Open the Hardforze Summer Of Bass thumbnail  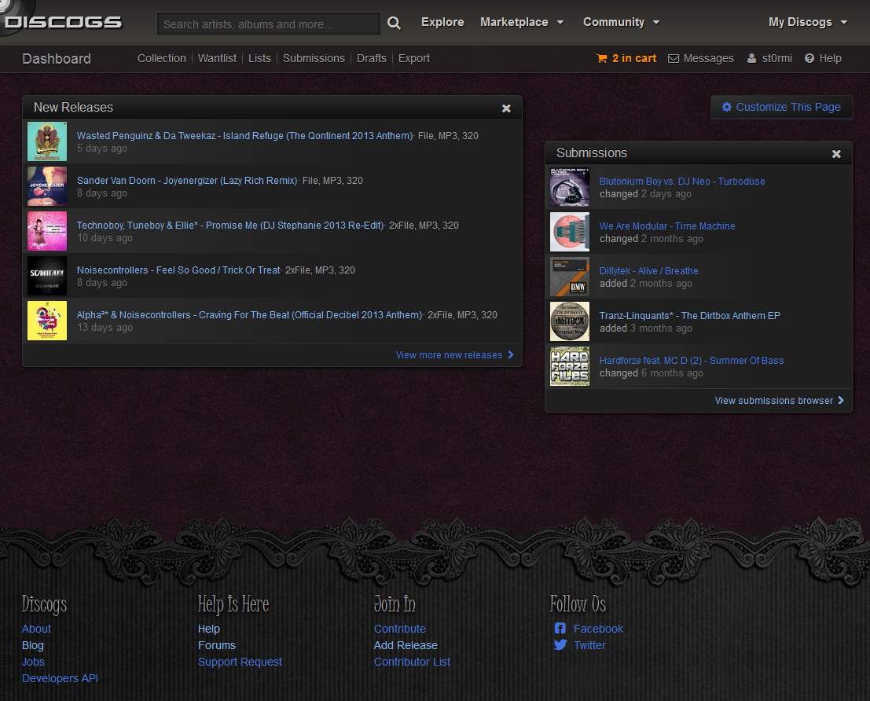[x=570, y=367]
